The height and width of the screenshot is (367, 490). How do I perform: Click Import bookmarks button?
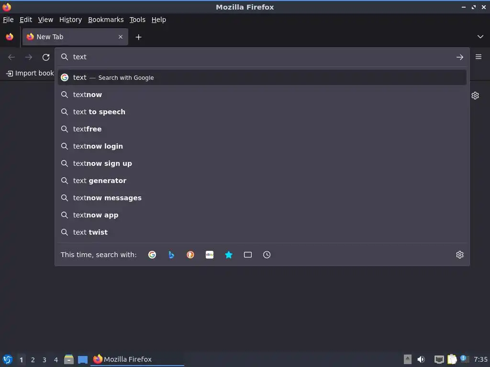coord(30,73)
